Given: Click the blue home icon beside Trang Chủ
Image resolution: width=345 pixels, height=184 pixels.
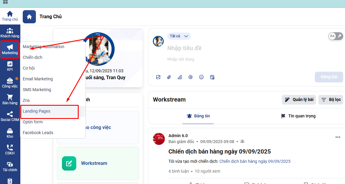Looking at the screenshot, I should [29, 17].
